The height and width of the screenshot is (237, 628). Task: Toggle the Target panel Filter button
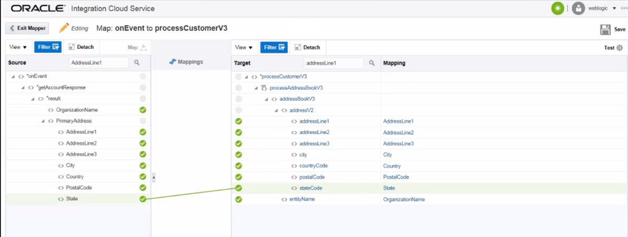pyautogui.click(x=274, y=47)
